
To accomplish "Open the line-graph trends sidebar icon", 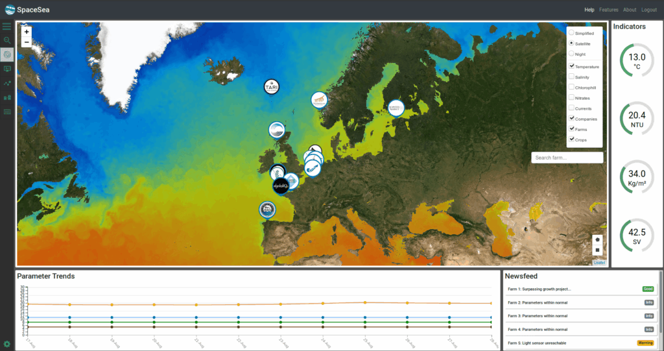I will 7,83.
